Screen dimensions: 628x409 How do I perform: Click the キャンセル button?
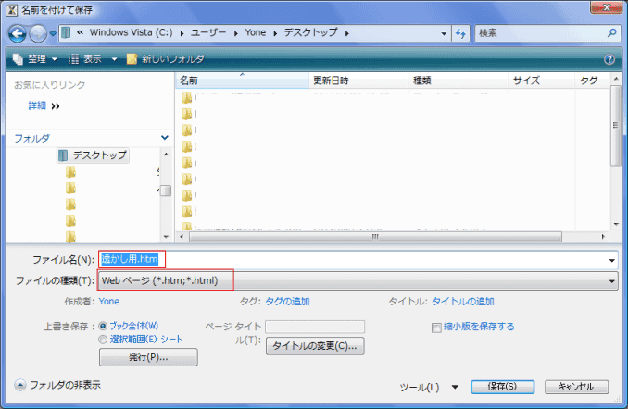[x=576, y=387]
